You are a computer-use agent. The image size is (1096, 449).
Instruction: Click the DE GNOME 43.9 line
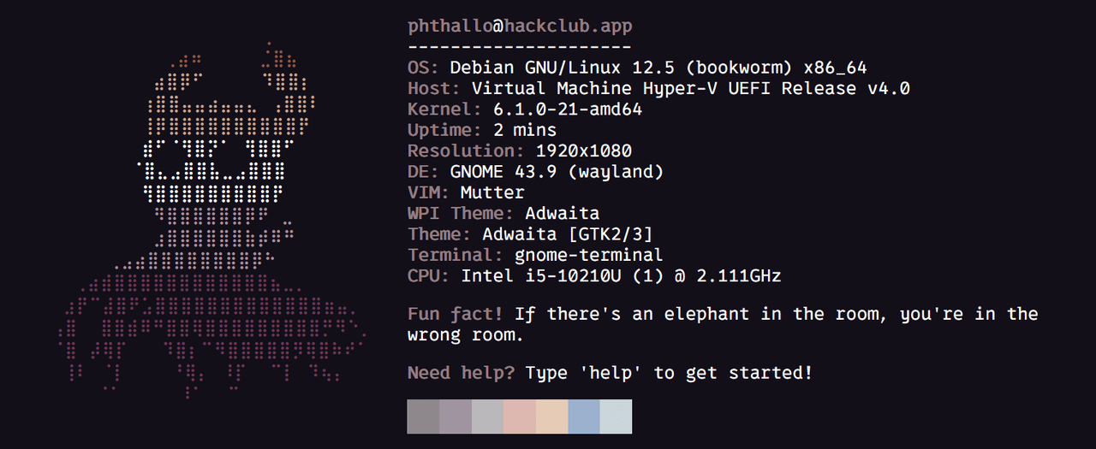(x=535, y=172)
